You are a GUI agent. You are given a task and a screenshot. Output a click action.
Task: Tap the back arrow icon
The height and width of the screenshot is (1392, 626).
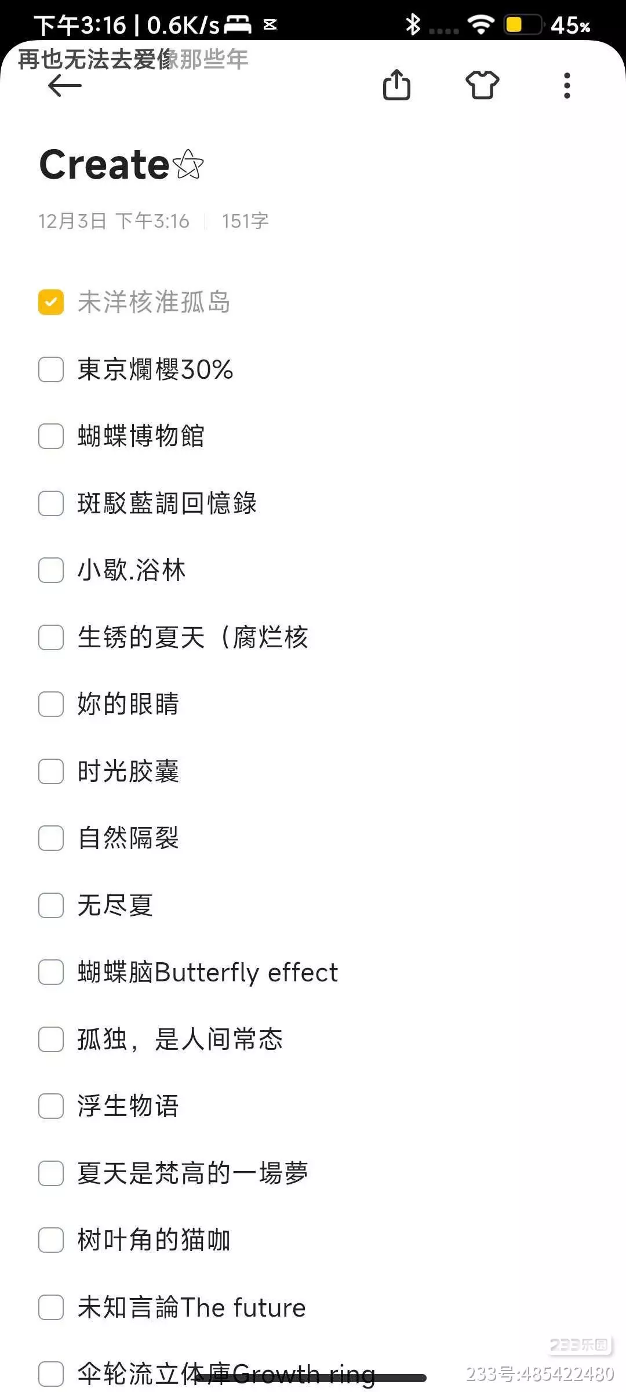64,86
